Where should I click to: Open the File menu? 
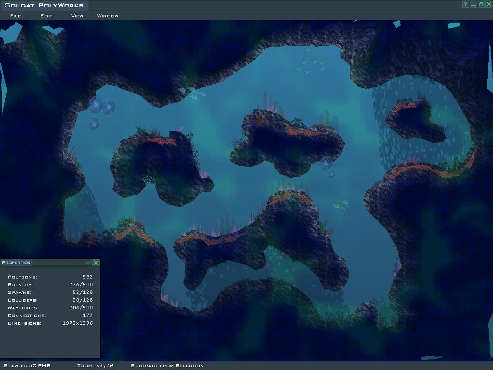click(x=15, y=16)
